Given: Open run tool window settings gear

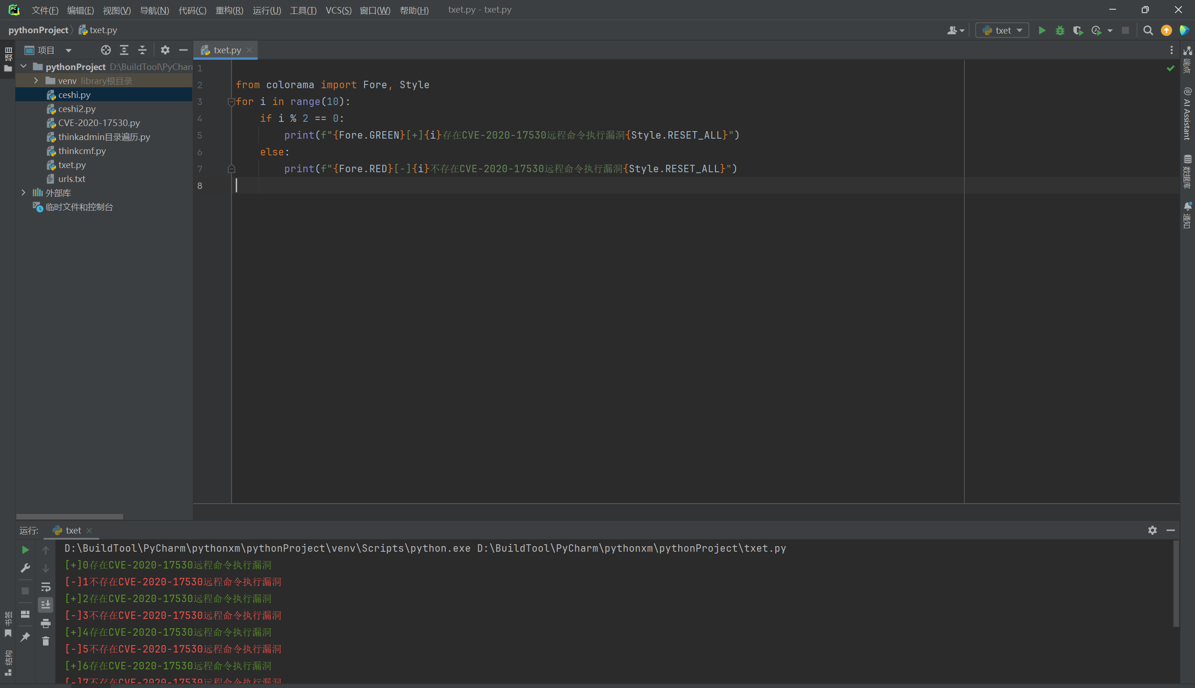Looking at the screenshot, I should 1153,530.
